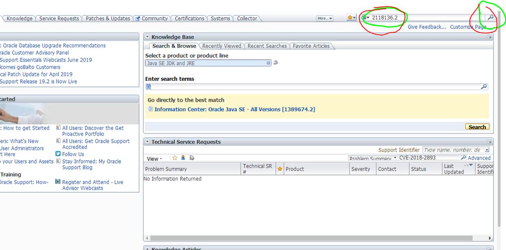The height and width of the screenshot is (250, 506).
Task: Click the Twitter Follow Us icon
Action: tap(58, 154)
